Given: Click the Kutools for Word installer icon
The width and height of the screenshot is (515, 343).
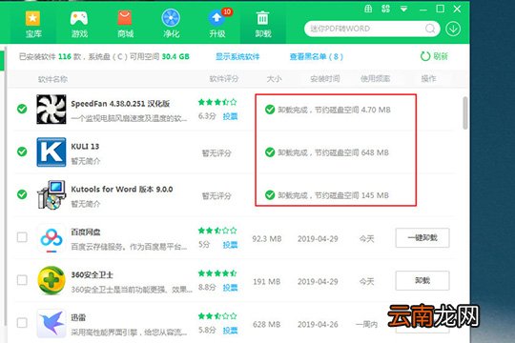Looking at the screenshot, I should pyautogui.click(x=51, y=194).
